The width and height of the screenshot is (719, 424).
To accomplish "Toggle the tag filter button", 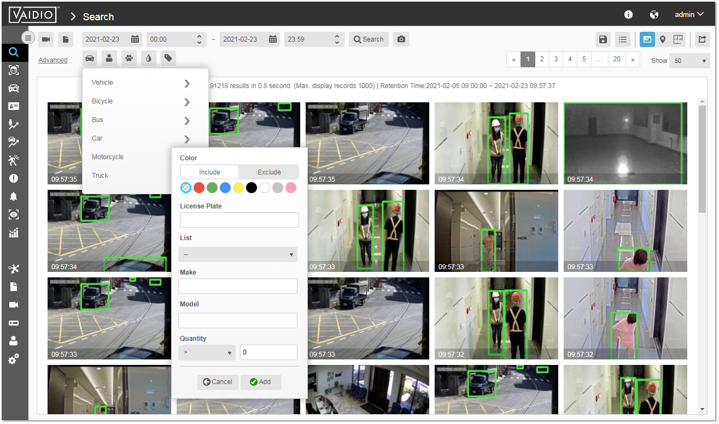I will point(169,58).
